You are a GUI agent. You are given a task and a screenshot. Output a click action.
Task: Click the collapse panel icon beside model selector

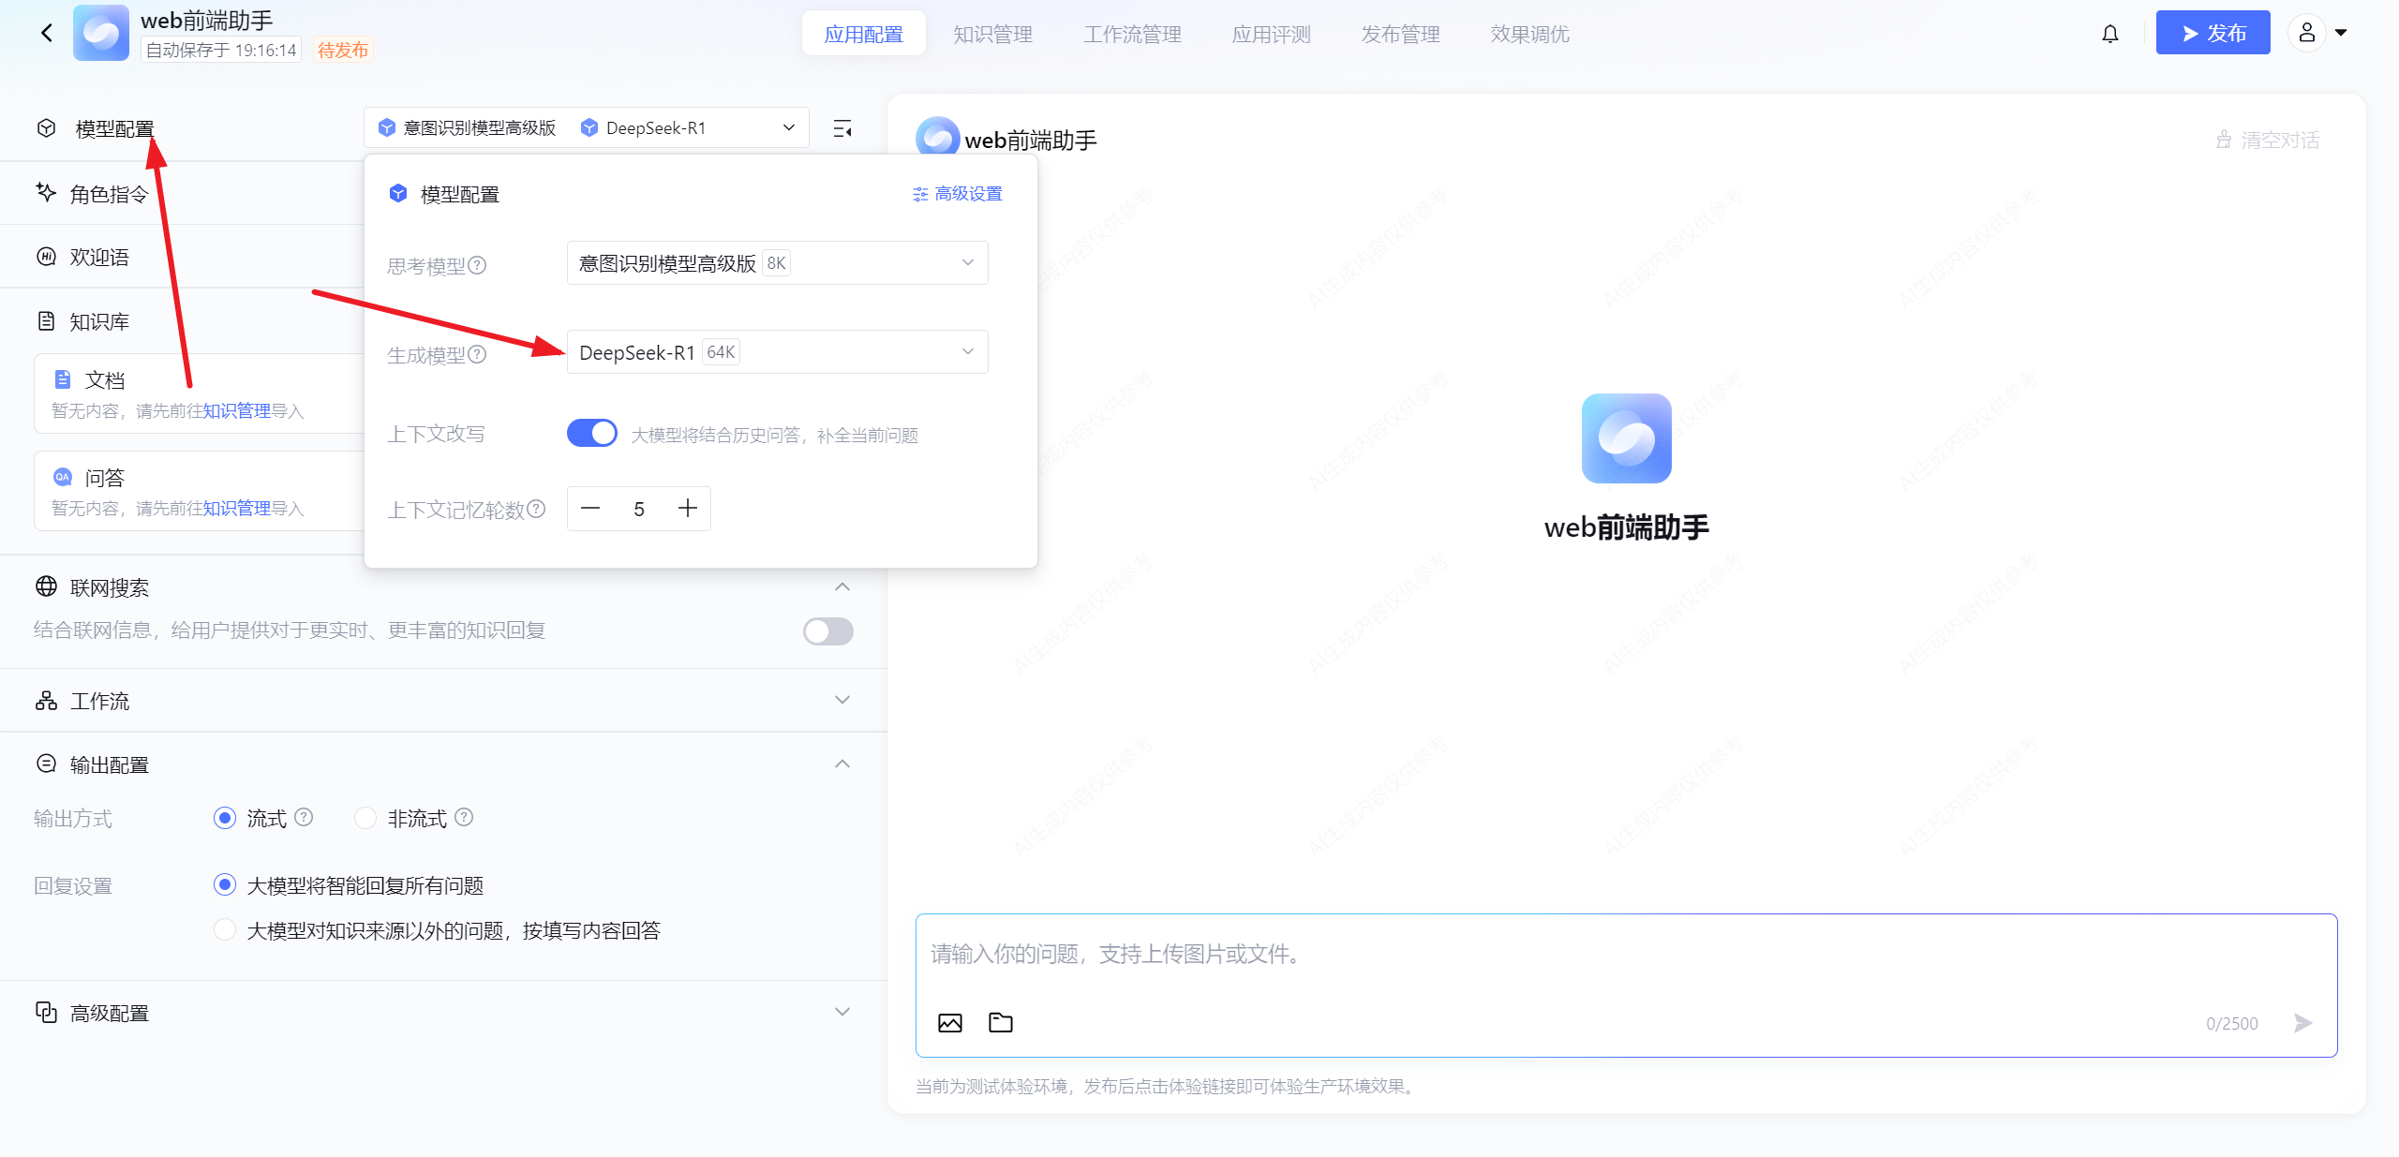pos(842,128)
